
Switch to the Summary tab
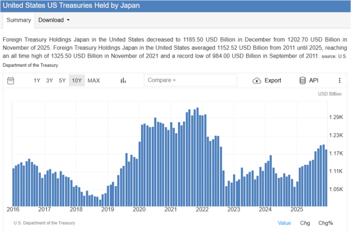pos(18,20)
